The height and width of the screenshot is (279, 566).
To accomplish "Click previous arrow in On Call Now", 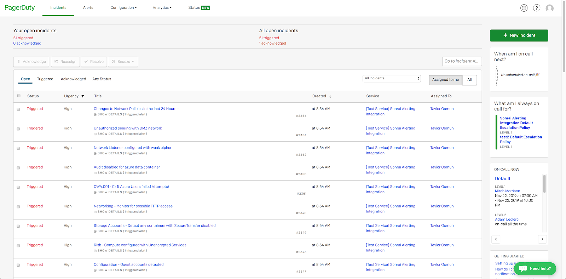I will click(496, 239).
